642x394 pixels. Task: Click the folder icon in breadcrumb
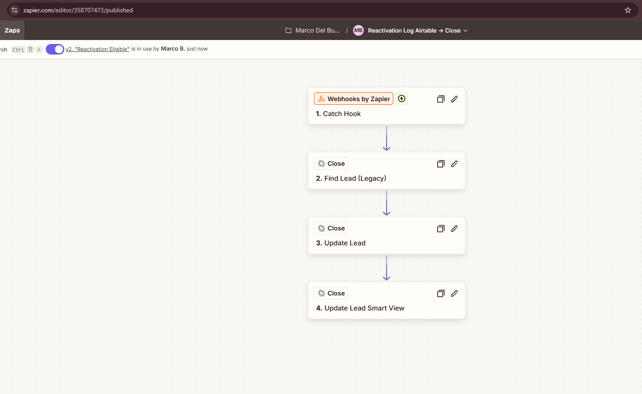(x=288, y=30)
